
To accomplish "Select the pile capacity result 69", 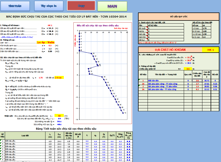I will 60,119.
